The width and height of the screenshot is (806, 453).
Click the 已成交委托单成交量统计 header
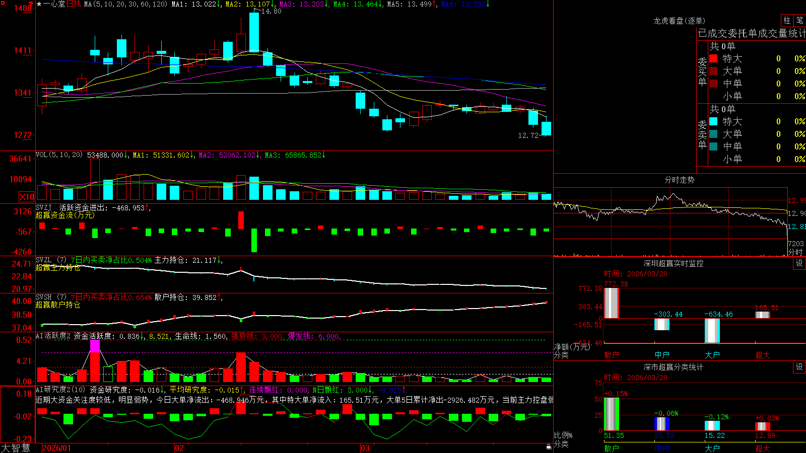click(x=752, y=33)
